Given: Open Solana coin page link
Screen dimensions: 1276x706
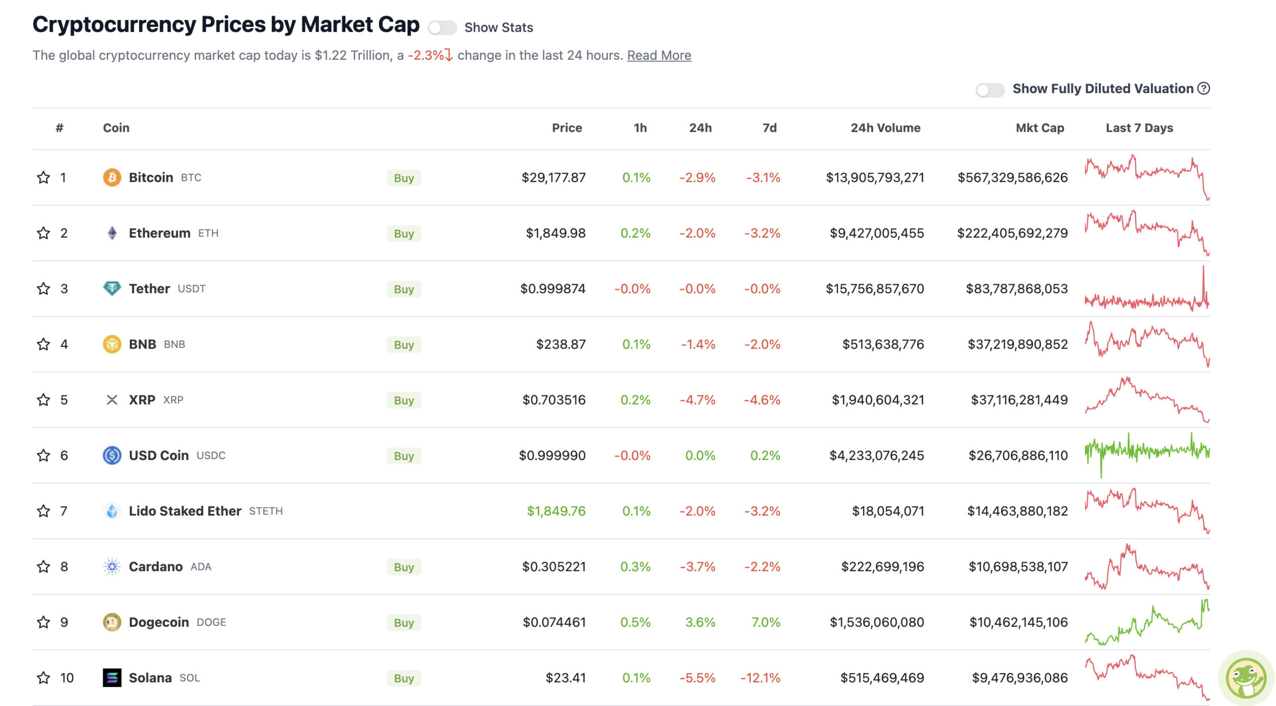Looking at the screenshot, I should (x=150, y=678).
